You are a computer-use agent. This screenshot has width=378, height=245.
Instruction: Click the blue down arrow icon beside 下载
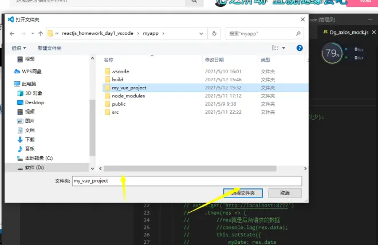(x=20, y=140)
